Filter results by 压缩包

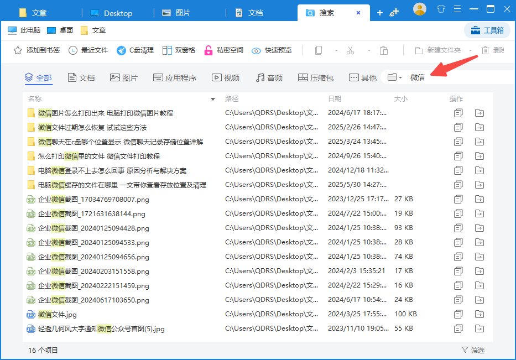click(316, 77)
